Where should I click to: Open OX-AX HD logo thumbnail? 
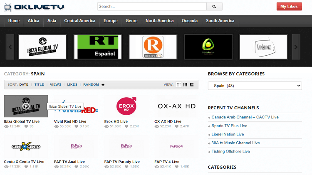(x=176, y=106)
